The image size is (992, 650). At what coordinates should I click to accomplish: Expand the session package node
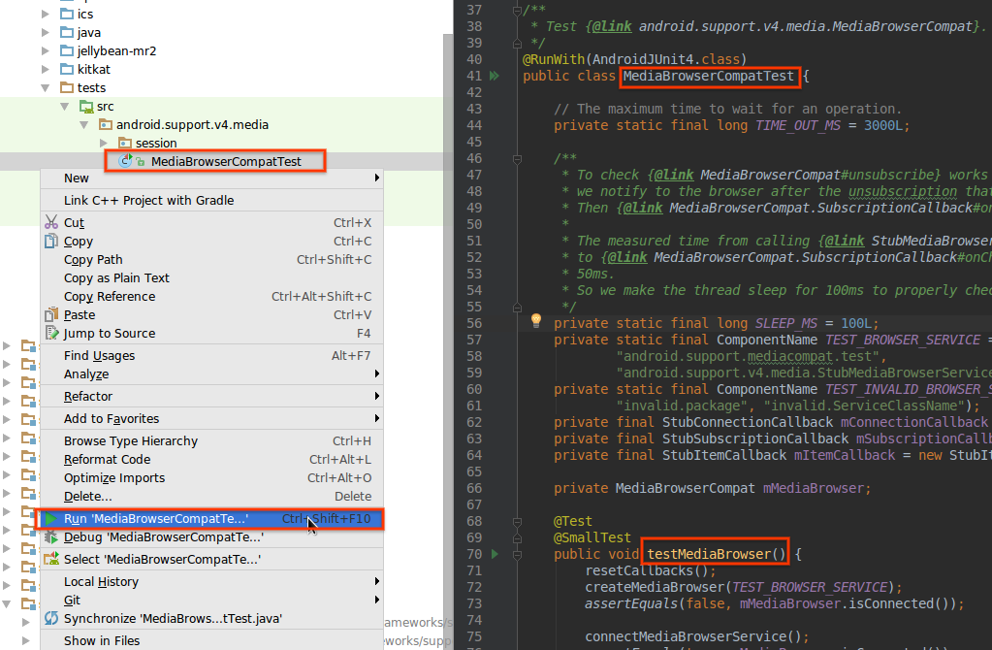pos(104,144)
